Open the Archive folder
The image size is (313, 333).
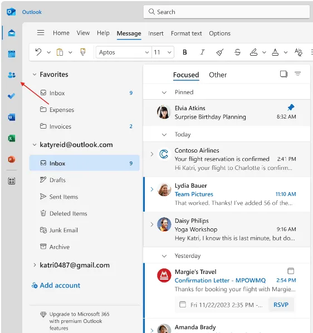pyautogui.click(x=85, y=247)
